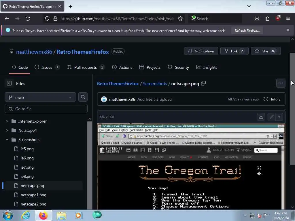Open the Issues tab

click(x=47, y=67)
